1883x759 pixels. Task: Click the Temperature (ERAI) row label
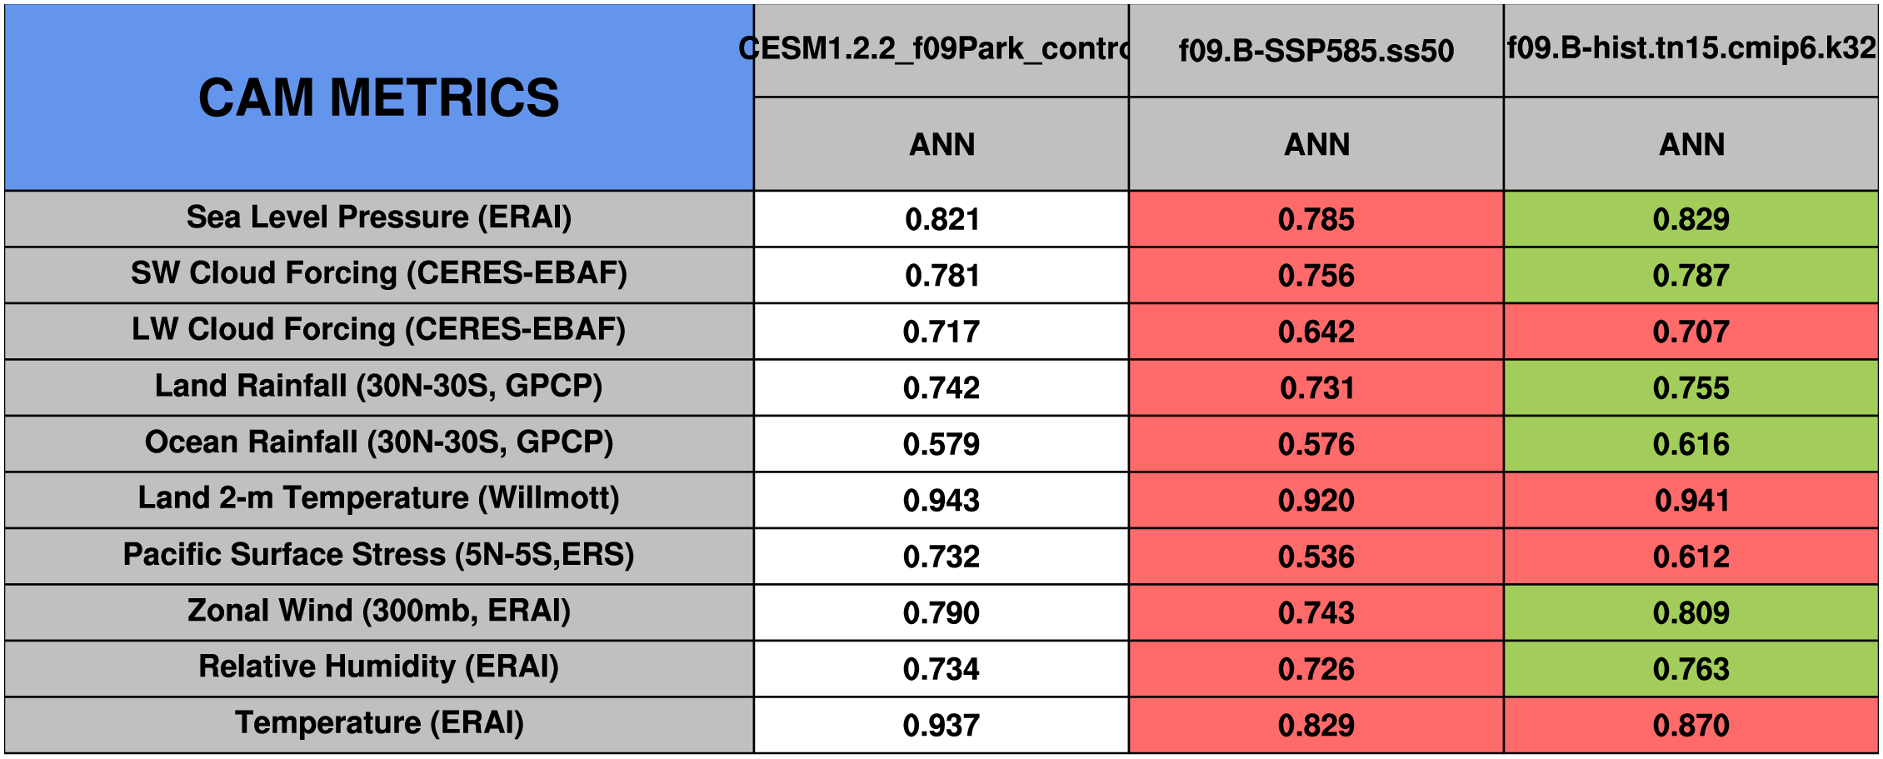click(x=379, y=724)
